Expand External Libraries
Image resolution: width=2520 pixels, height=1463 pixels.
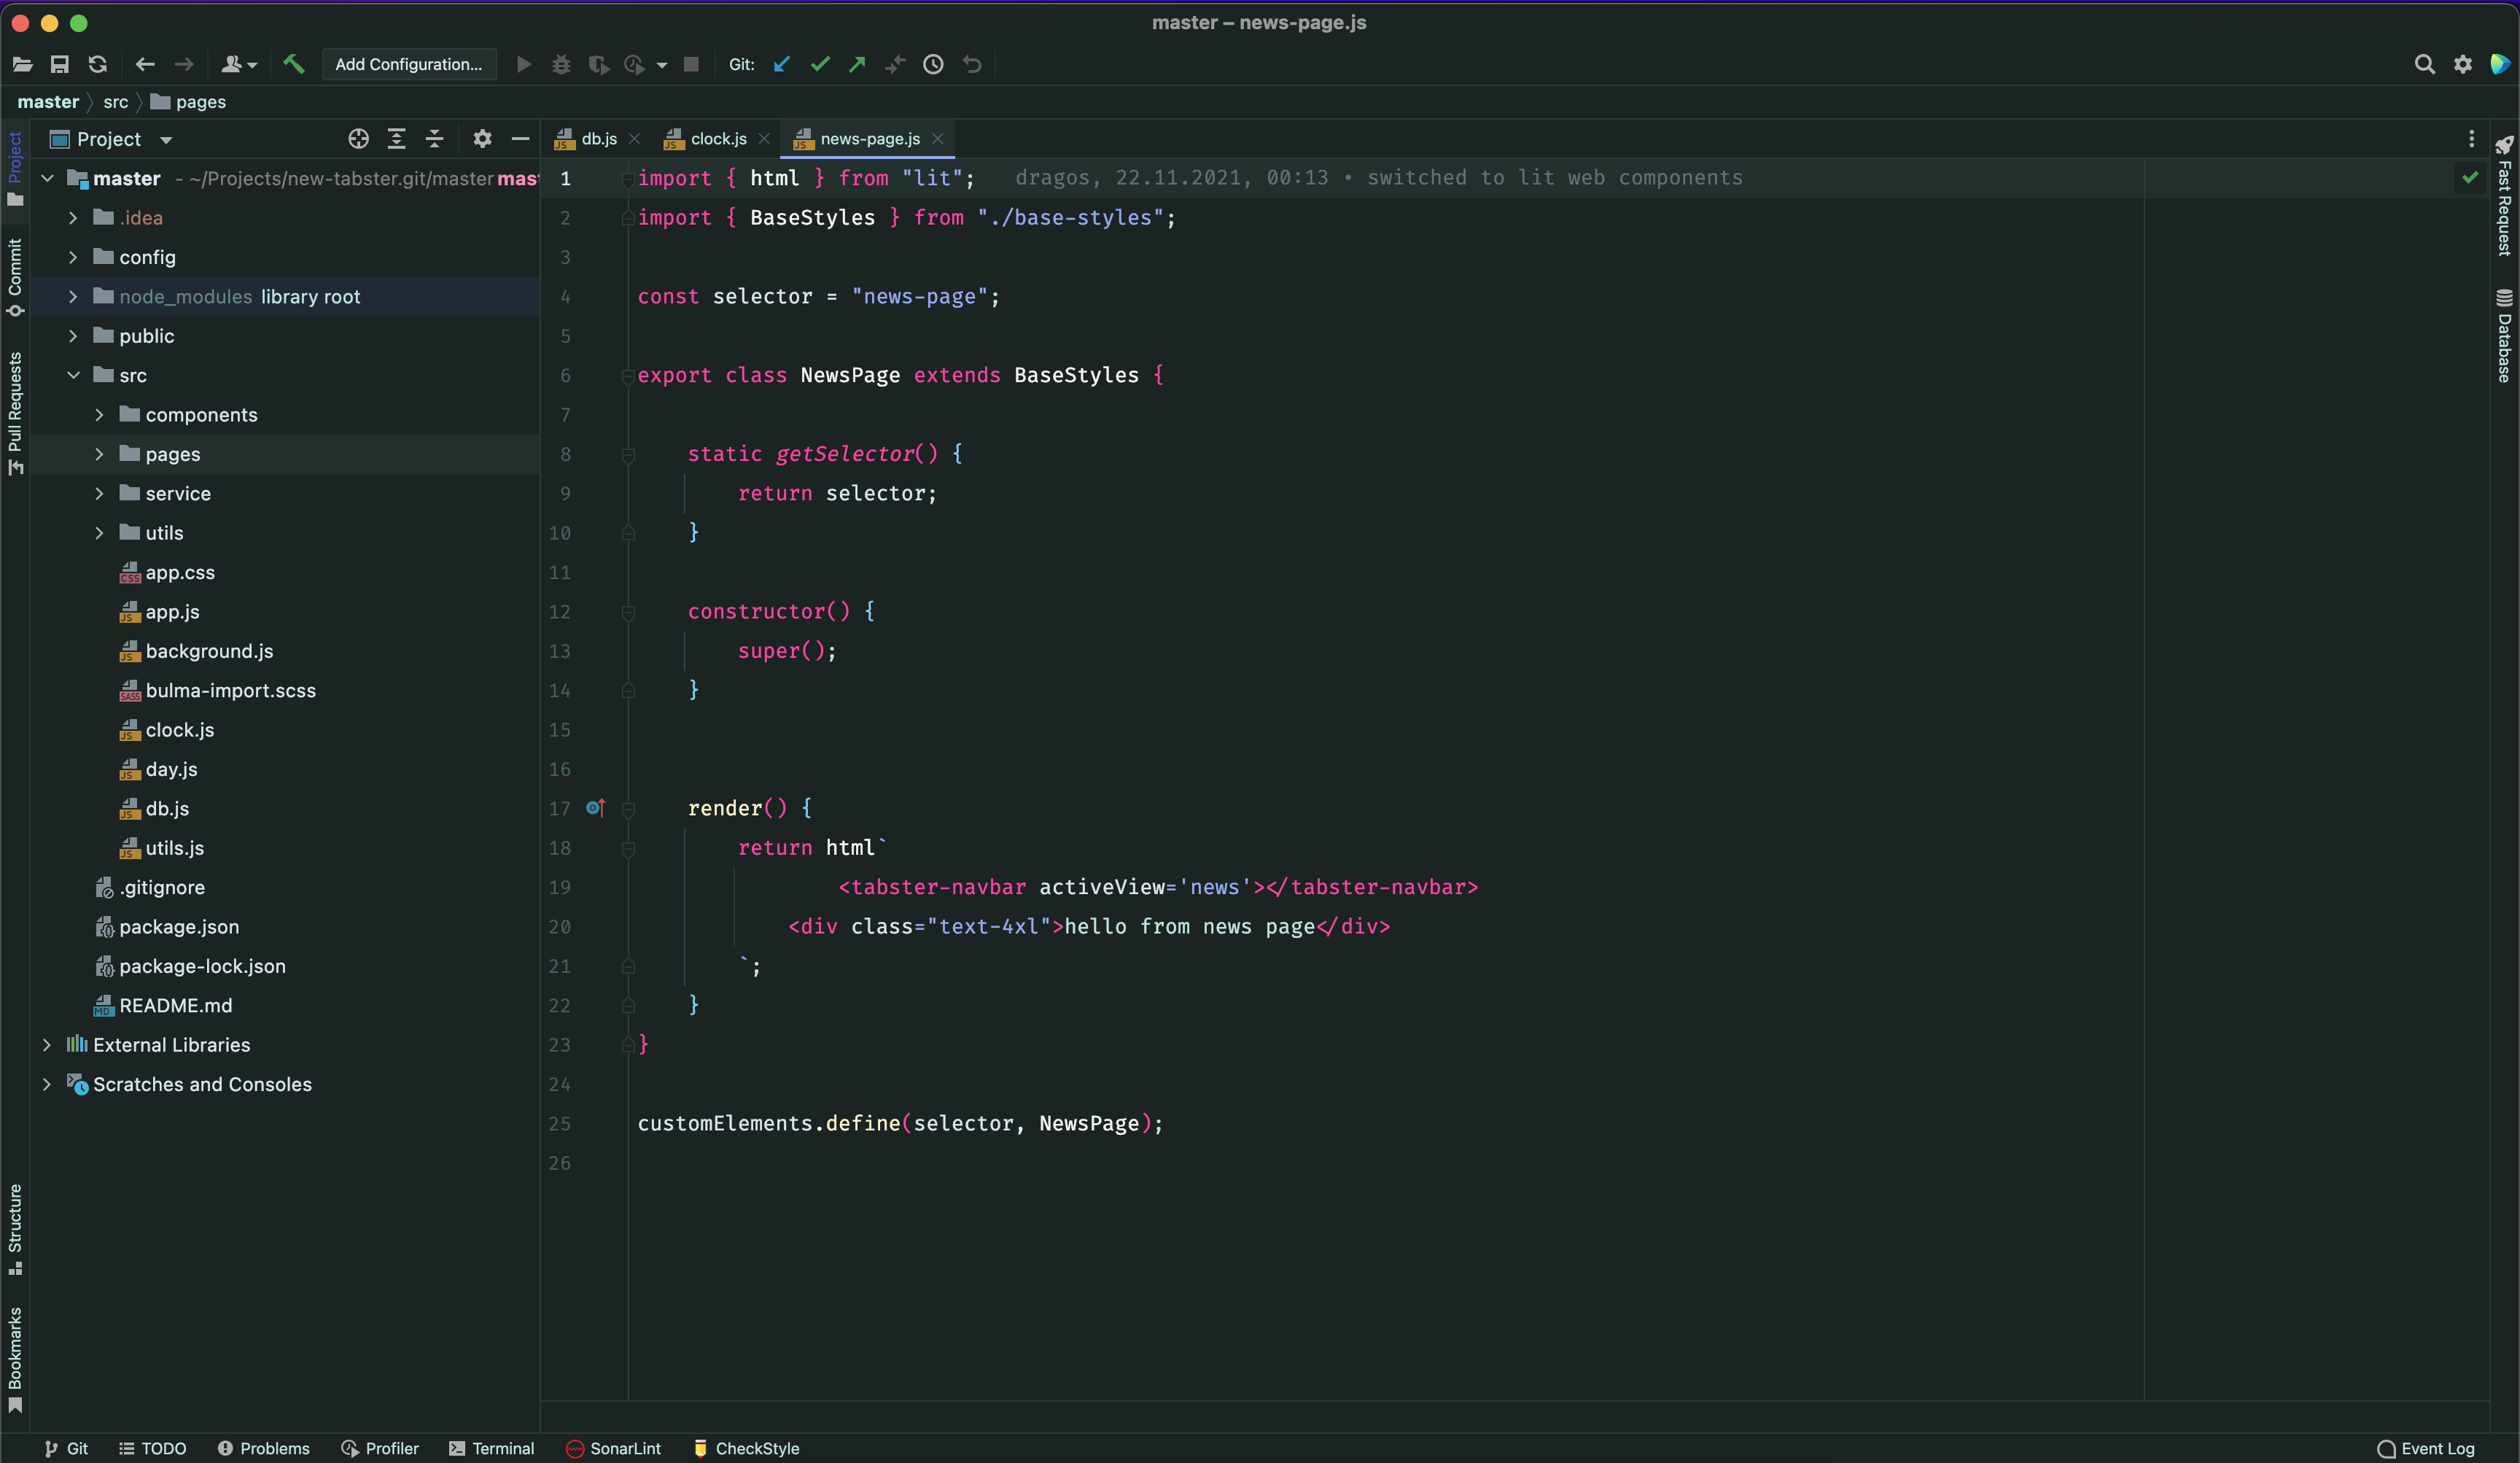47,1044
